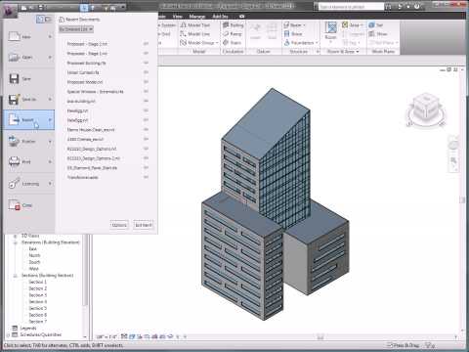Expand the Print submenu arrow
469x352 pixels.
pyautogui.click(x=50, y=161)
